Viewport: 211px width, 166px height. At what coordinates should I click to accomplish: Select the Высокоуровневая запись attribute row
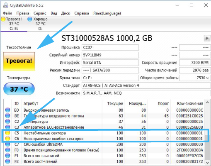[x=104, y=110]
